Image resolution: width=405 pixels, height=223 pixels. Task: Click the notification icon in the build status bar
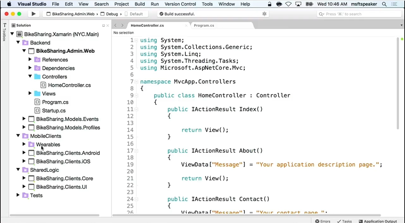[264, 14]
